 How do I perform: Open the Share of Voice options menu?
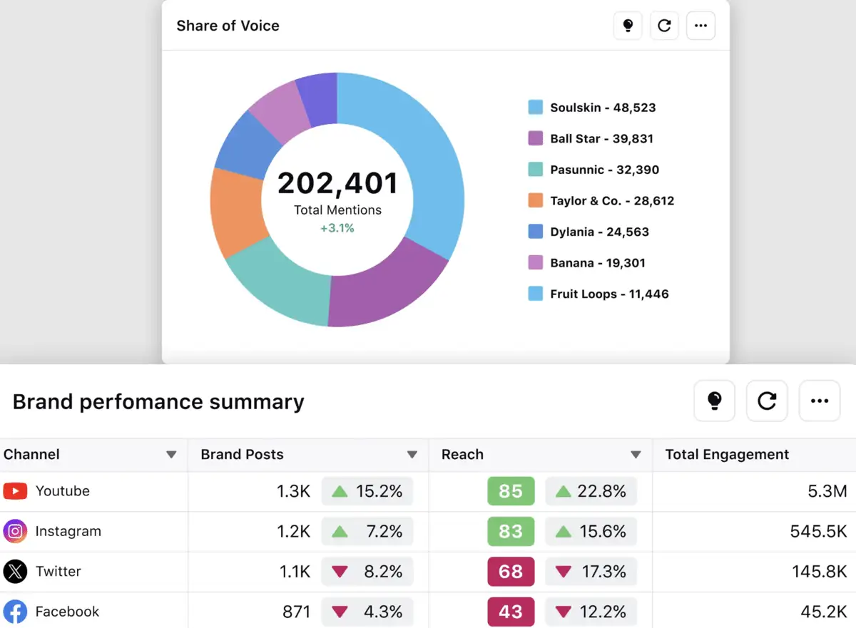[700, 26]
